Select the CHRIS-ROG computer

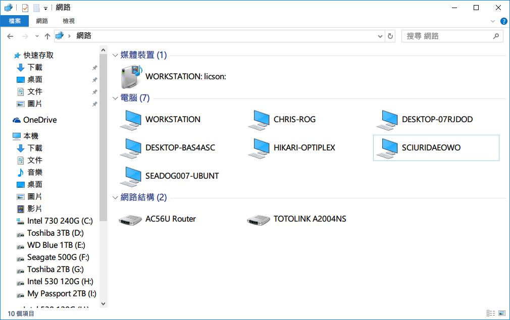[x=282, y=120]
